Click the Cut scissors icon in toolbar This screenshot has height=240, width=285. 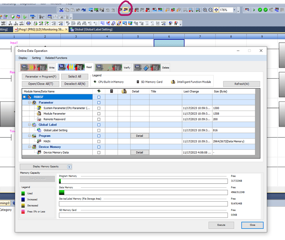coord(61,10)
